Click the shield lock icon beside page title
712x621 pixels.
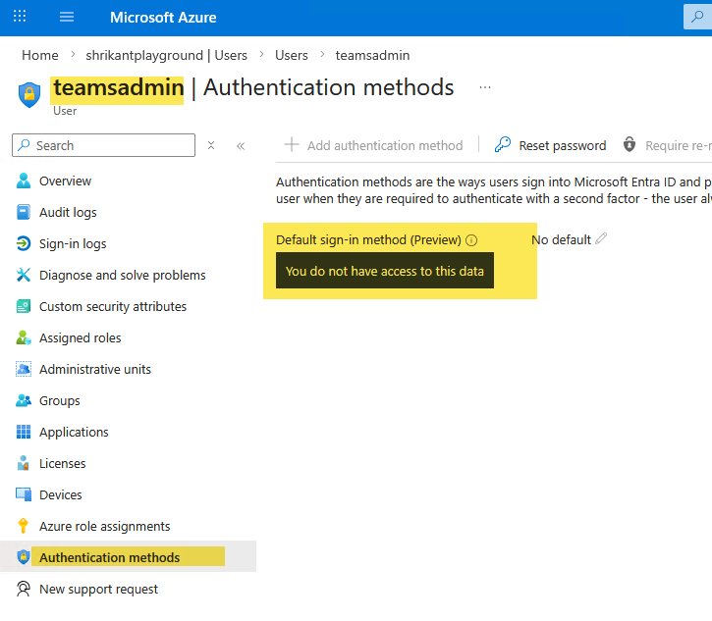click(x=29, y=94)
